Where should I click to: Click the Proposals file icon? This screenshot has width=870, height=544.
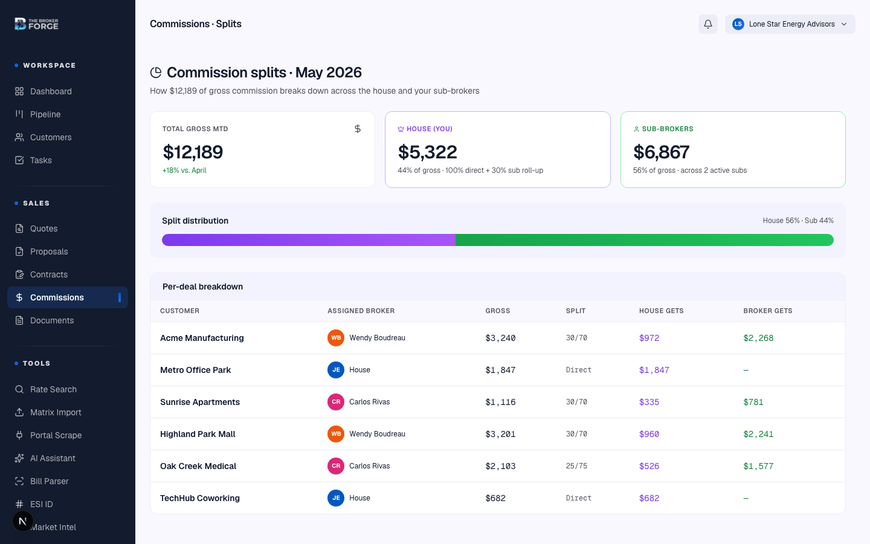click(19, 251)
